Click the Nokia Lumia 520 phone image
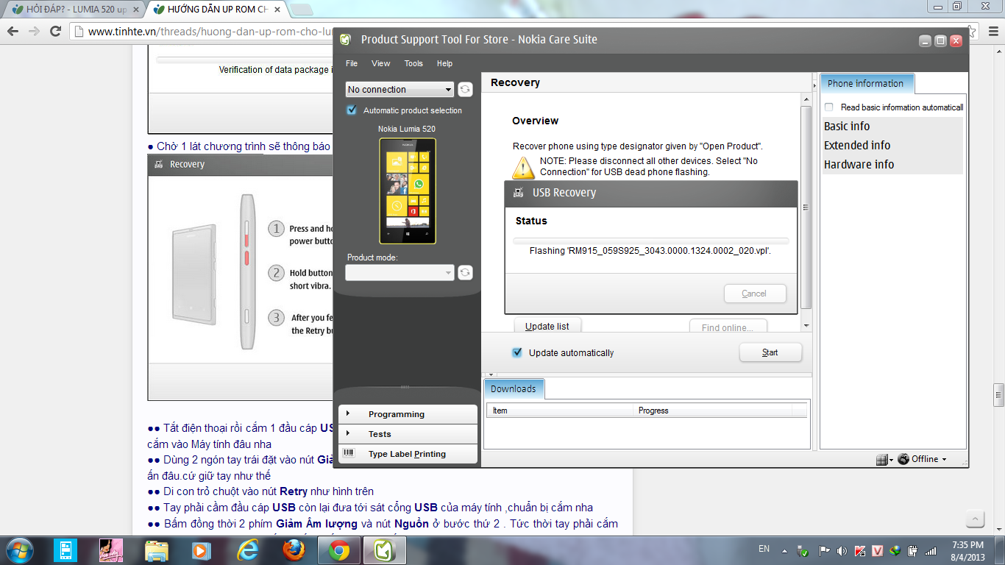This screenshot has height=565, width=1005. pos(408,191)
